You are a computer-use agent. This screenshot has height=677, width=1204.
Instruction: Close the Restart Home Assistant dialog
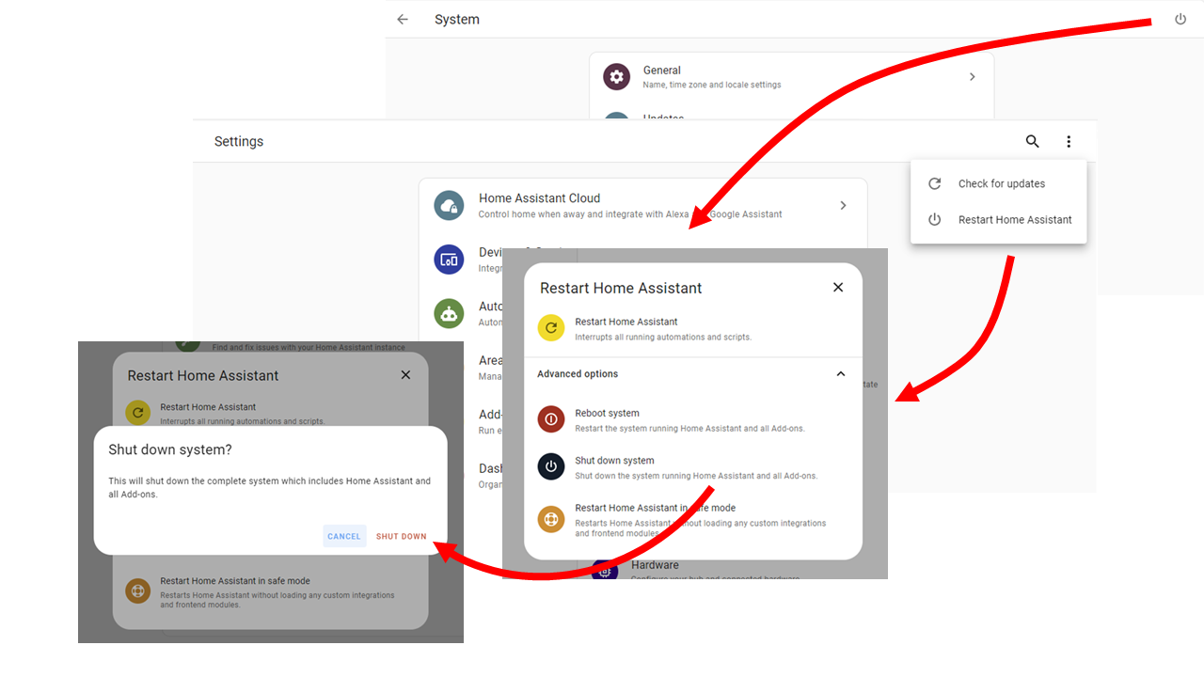pyautogui.click(x=838, y=287)
